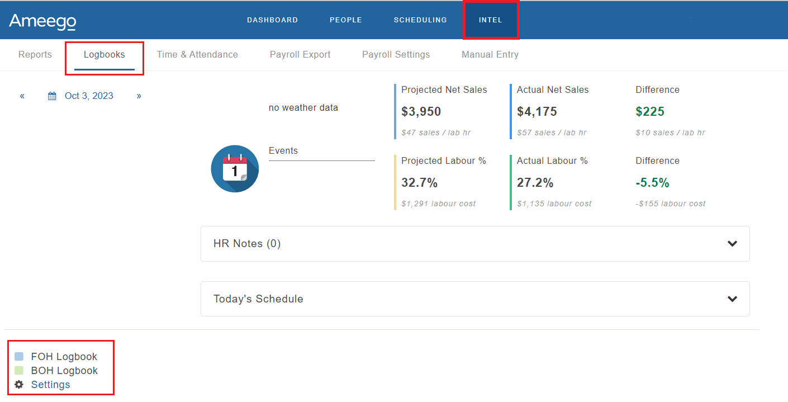Image resolution: width=788 pixels, height=402 pixels.
Task: Click the large calendar graphic showing 1
Action: point(235,168)
